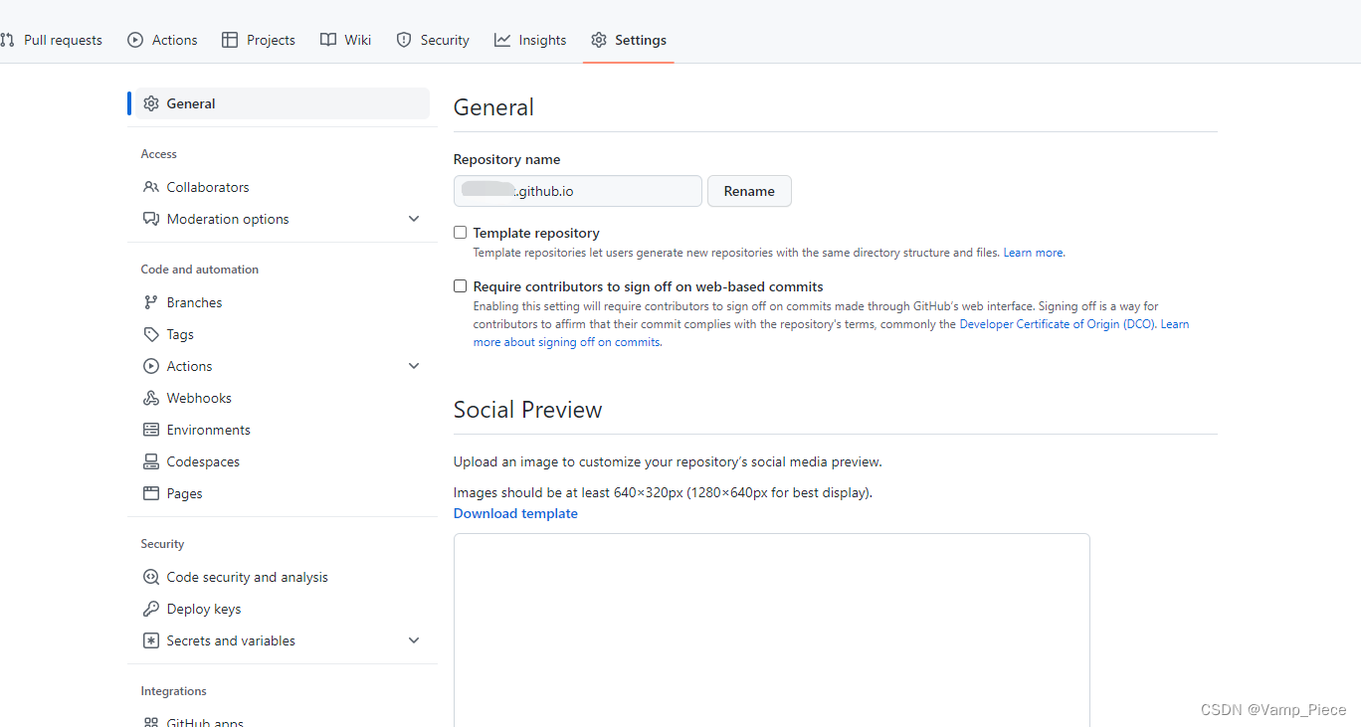The height and width of the screenshot is (727, 1361).
Task: Click the Settings gear icon in top nav
Action: (599, 40)
